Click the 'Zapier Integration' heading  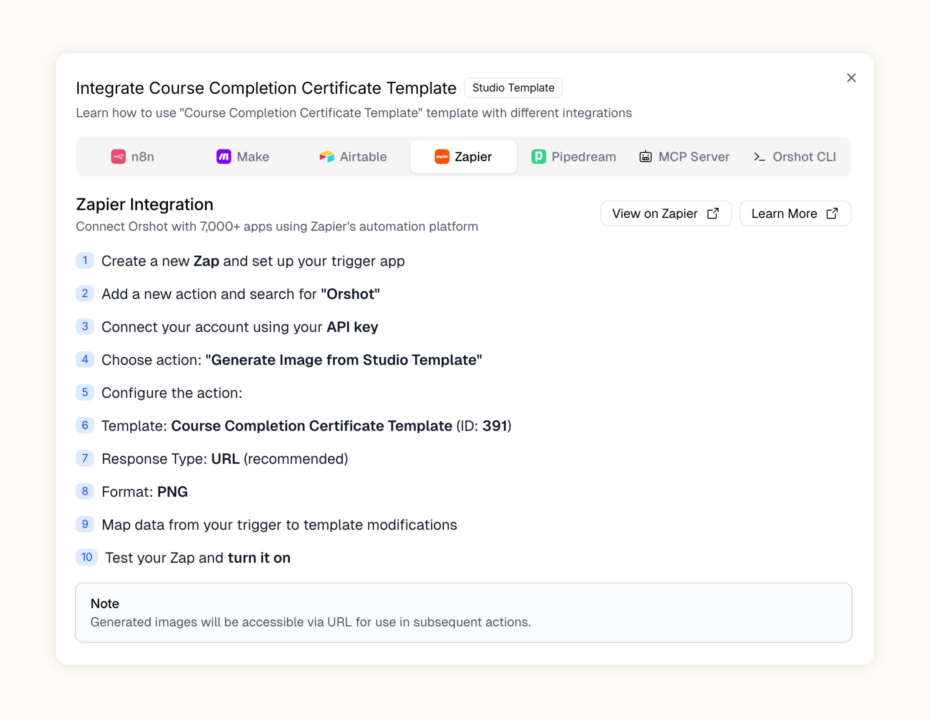click(145, 205)
